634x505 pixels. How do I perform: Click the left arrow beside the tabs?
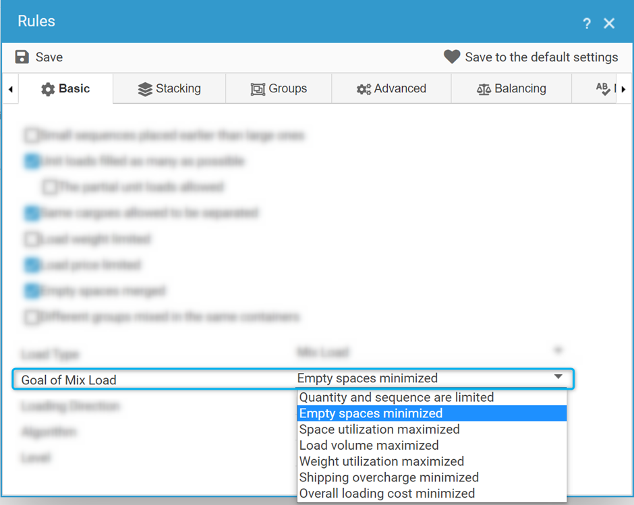[x=11, y=89]
